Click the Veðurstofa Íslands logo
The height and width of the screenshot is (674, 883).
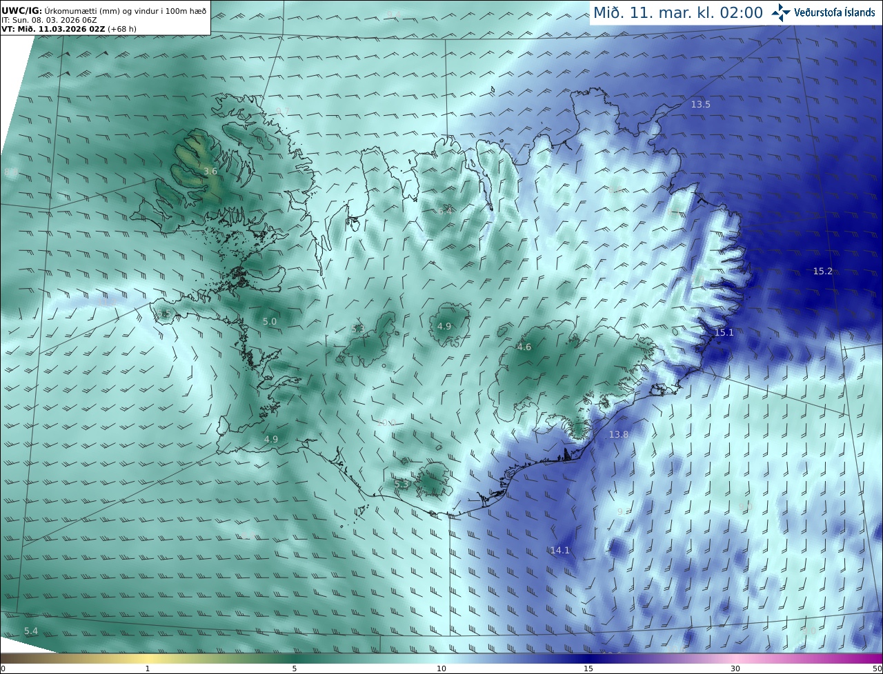(x=823, y=12)
